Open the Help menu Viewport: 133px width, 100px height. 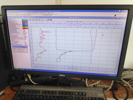pyautogui.click(x=52, y=13)
